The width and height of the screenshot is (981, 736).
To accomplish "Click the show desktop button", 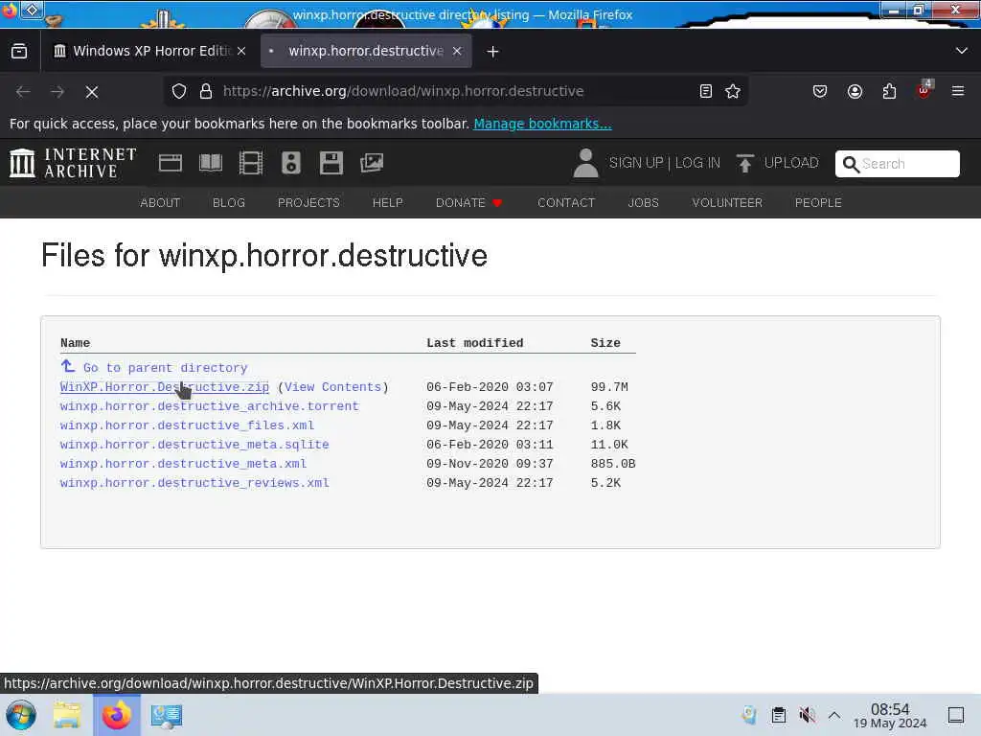I will pyautogui.click(x=955, y=715).
